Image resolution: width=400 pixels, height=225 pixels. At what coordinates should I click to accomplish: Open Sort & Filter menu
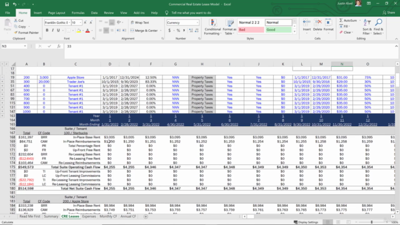(366, 27)
